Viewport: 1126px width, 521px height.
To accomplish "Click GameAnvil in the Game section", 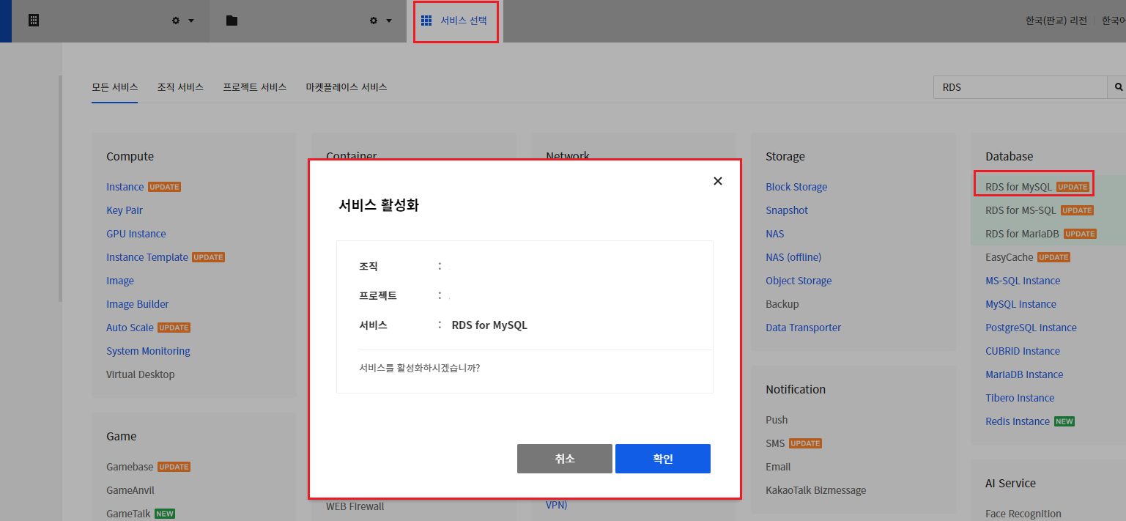I will point(130,490).
